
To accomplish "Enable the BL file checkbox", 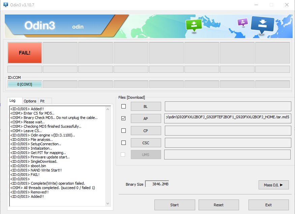I will point(124,106).
